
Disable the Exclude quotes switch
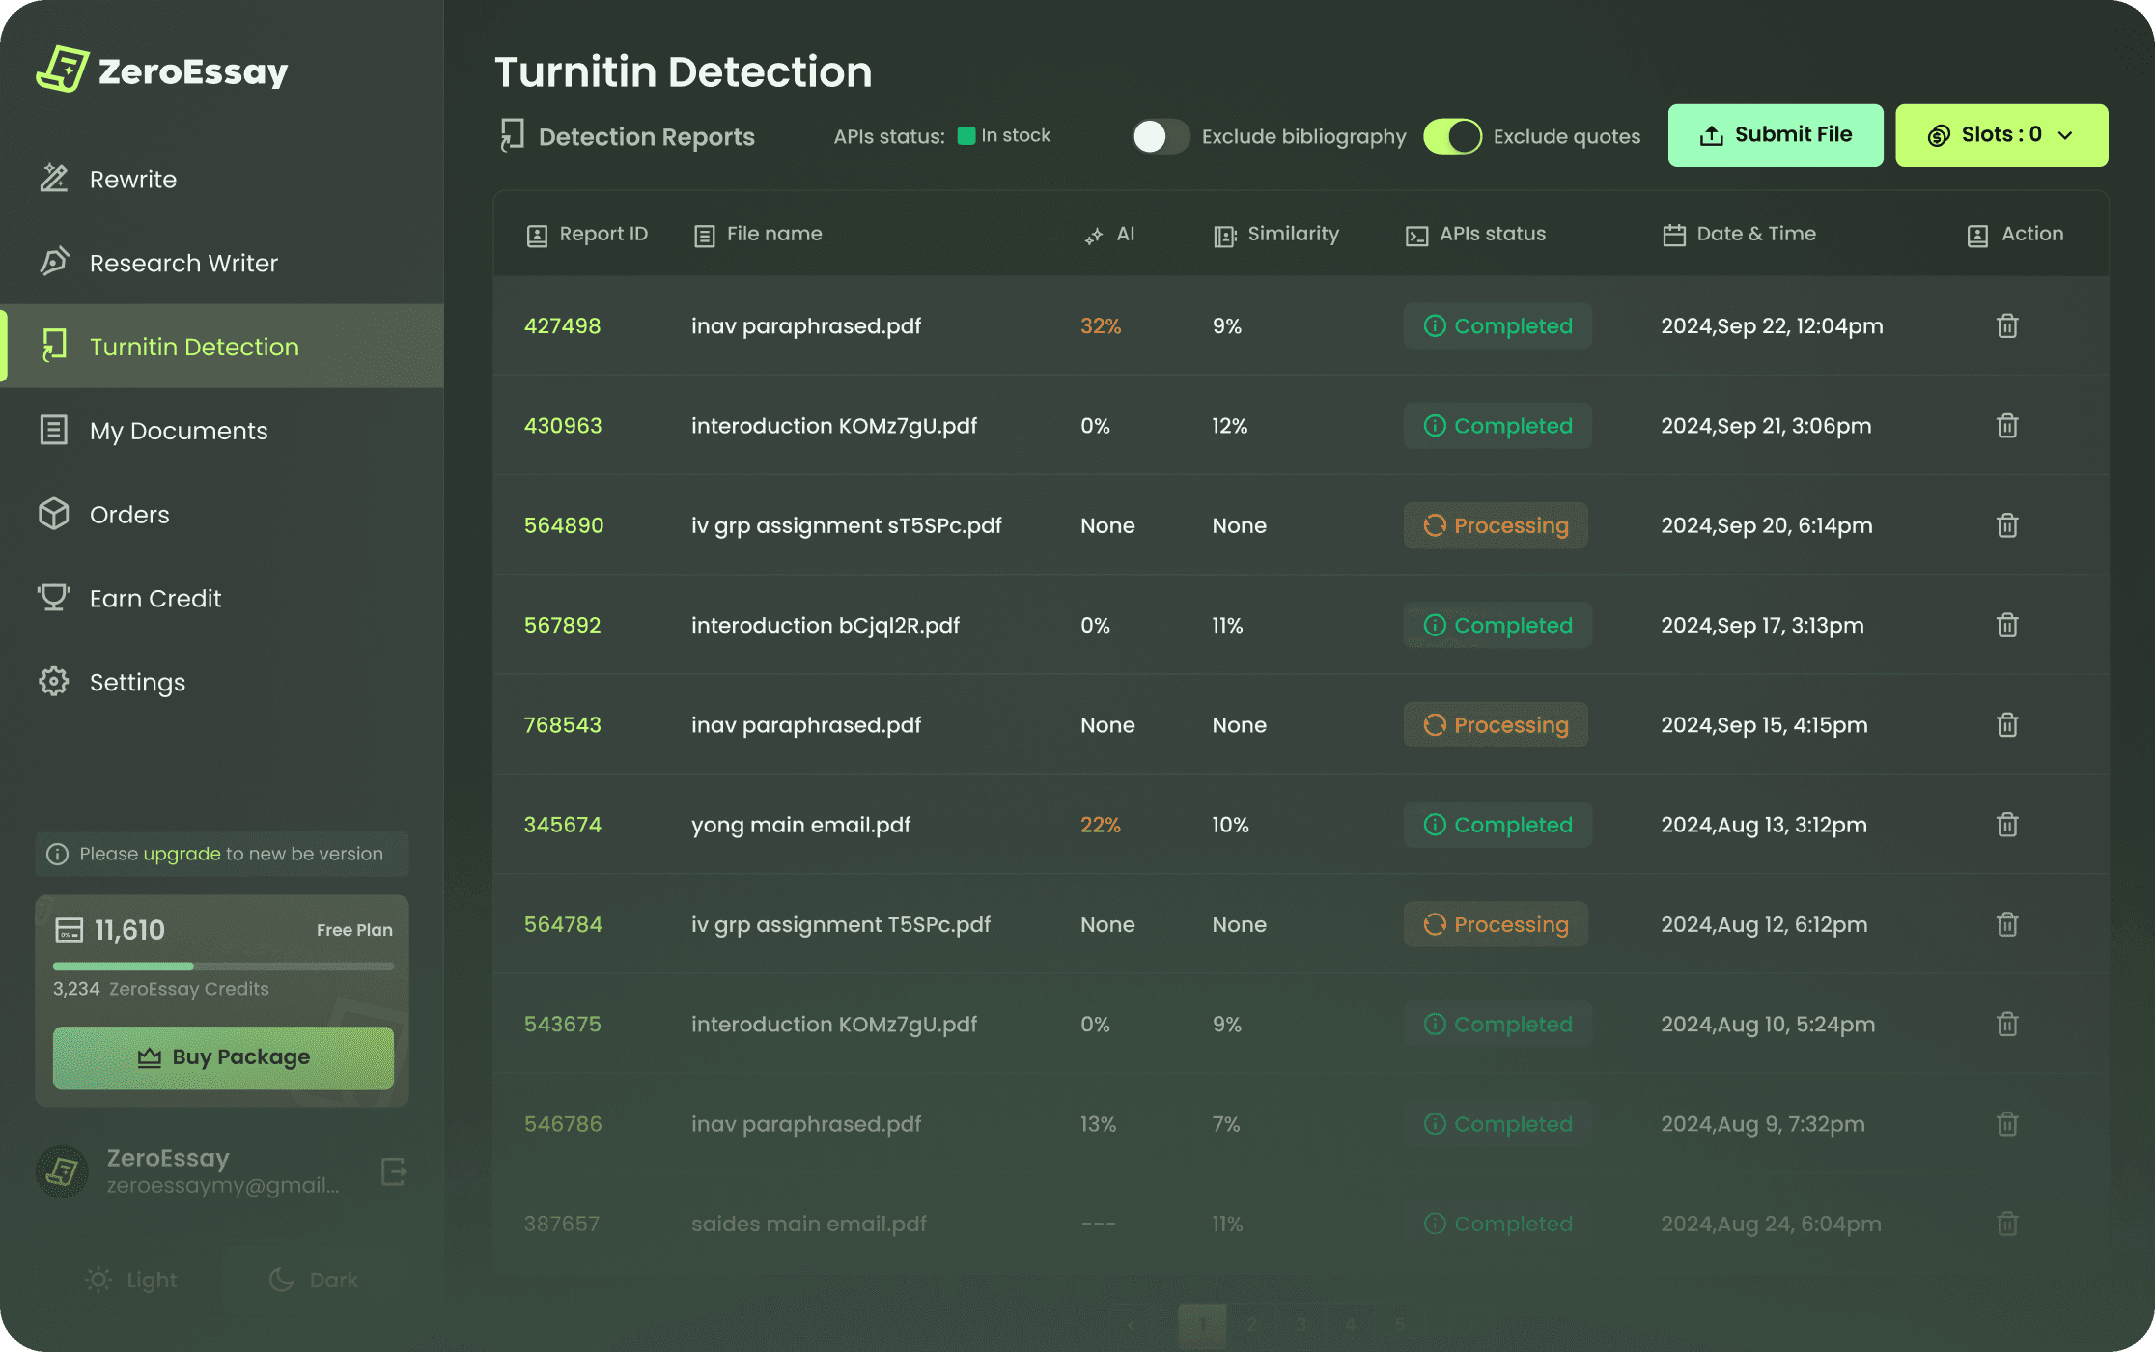(1452, 136)
